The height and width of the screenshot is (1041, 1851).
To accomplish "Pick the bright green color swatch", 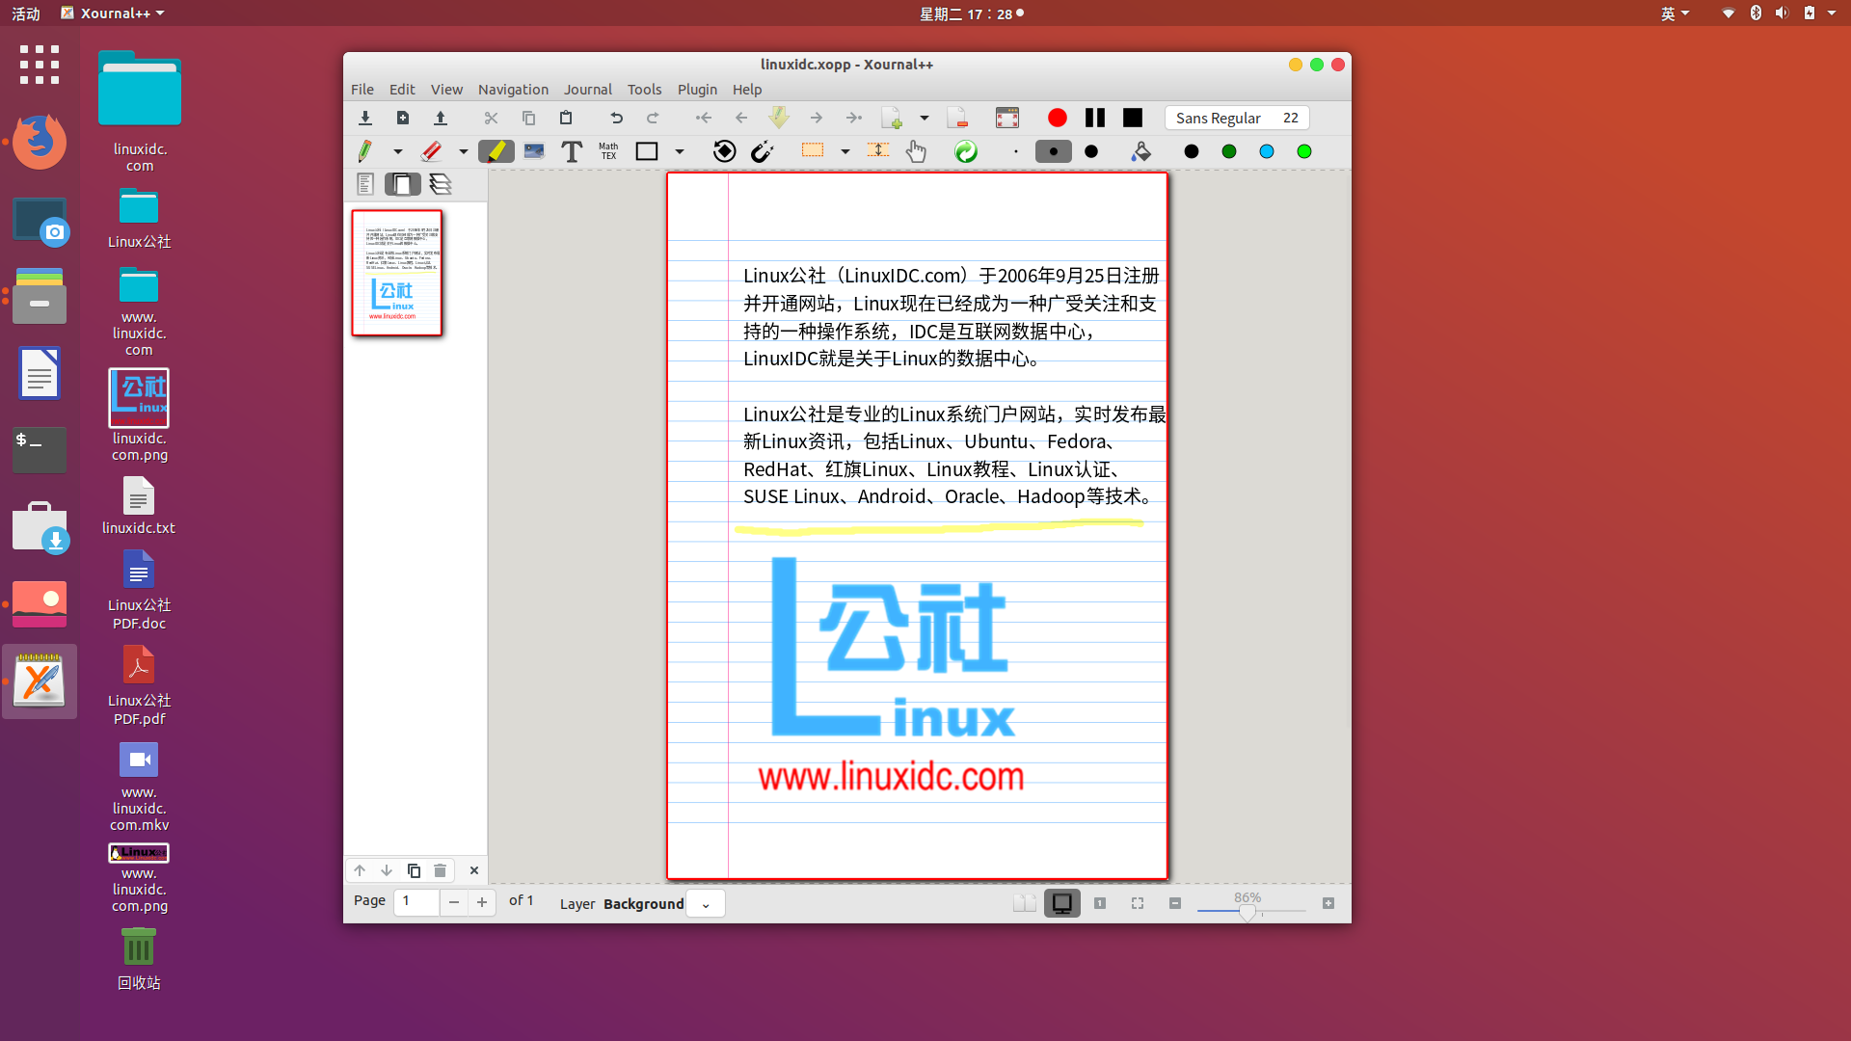I will point(1304,151).
